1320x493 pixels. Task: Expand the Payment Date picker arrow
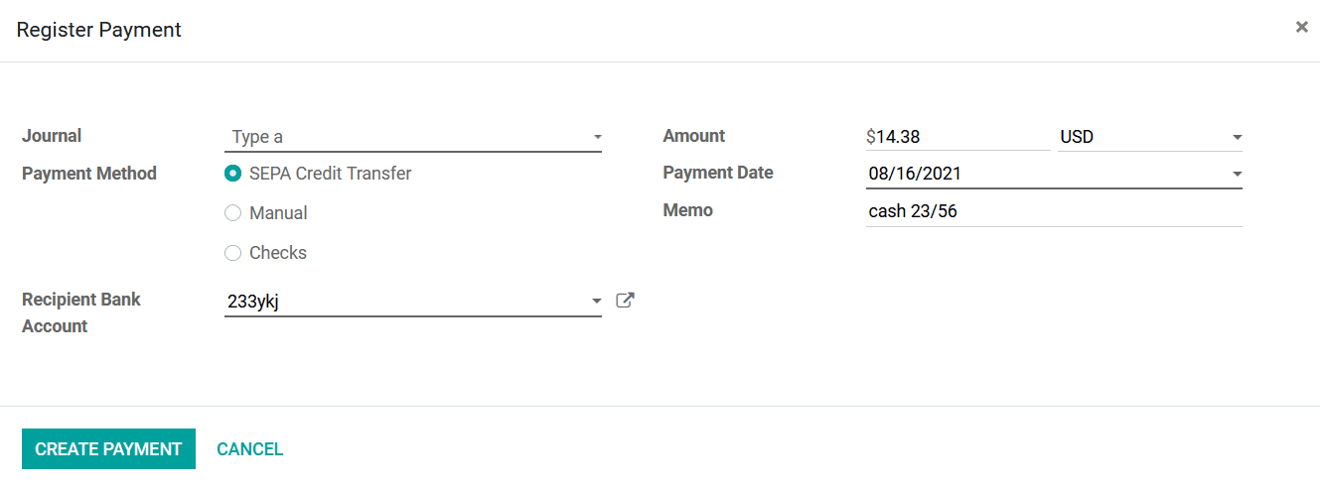click(1237, 175)
